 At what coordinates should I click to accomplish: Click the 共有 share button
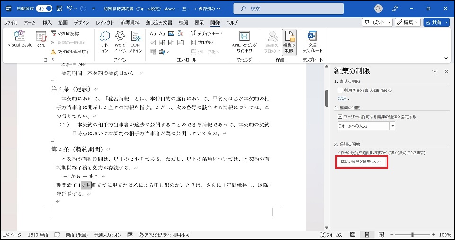pos(437,22)
